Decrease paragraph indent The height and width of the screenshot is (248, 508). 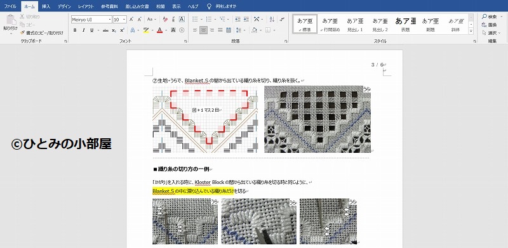click(237, 20)
